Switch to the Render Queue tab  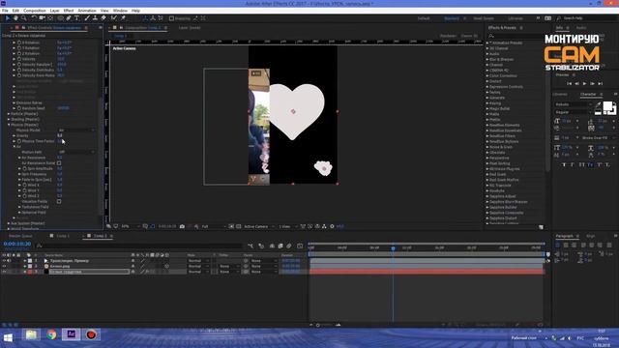(x=20, y=236)
